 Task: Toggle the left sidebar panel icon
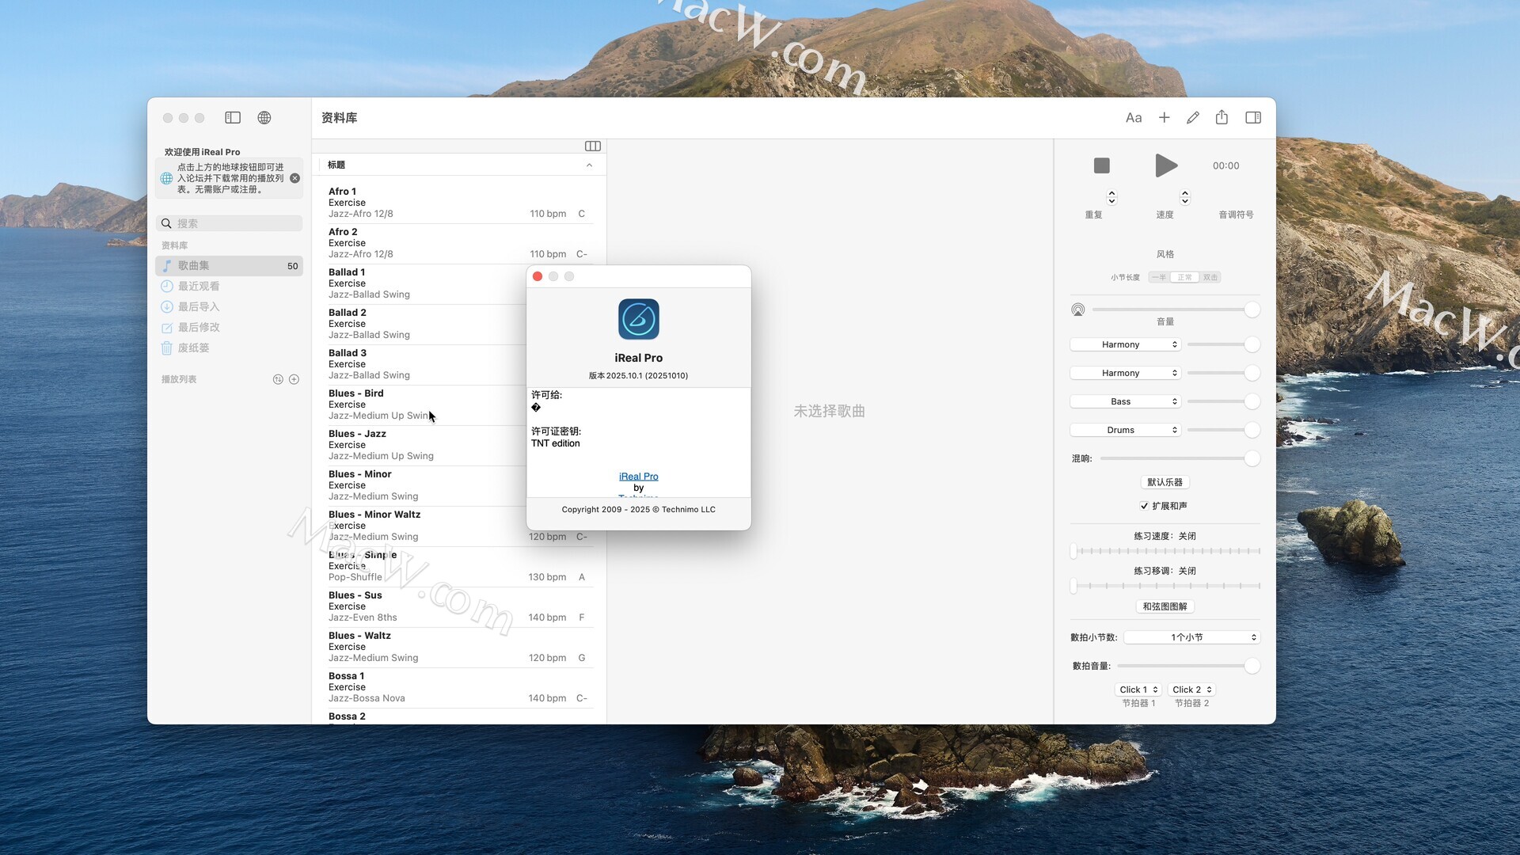click(233, 118)
